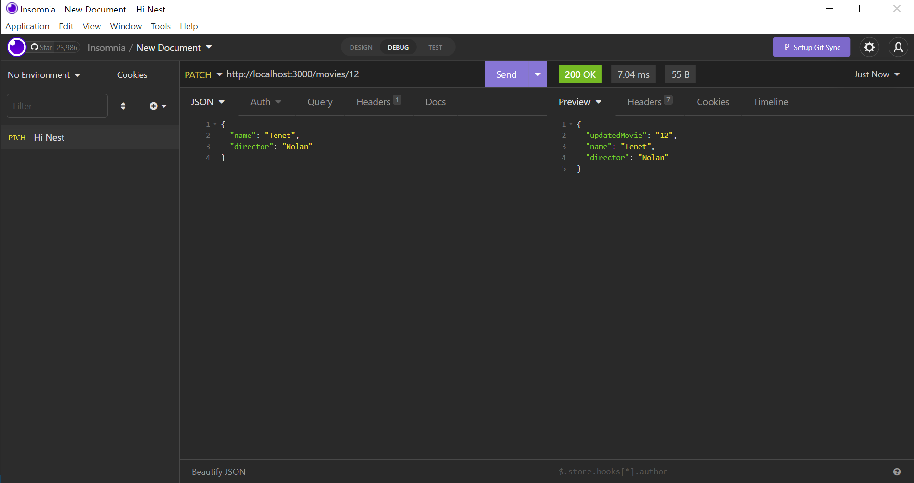Click the request URL field
Viewport: 914px width, 483px height.
[353, 74]
